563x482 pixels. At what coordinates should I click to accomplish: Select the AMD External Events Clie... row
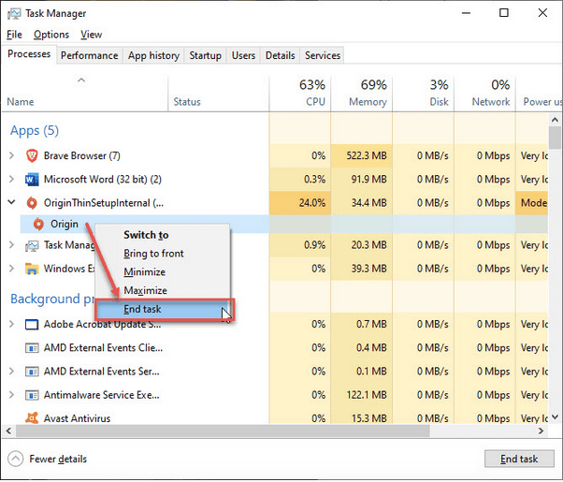(x=275, y=348)
